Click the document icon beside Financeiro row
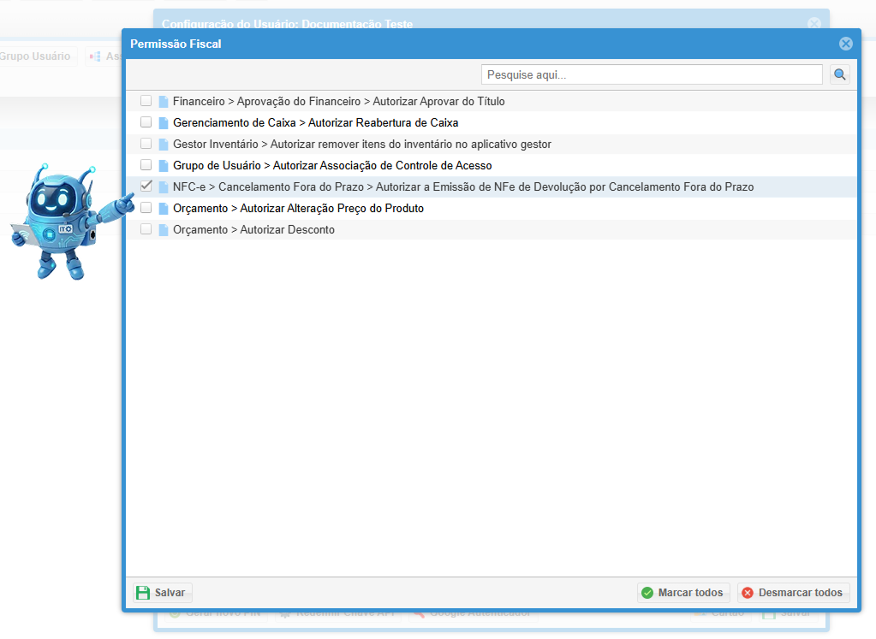 [164, 102]
